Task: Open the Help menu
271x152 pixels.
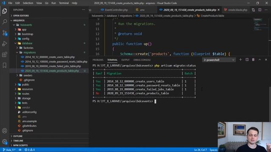Action: (x=75, y=3)
